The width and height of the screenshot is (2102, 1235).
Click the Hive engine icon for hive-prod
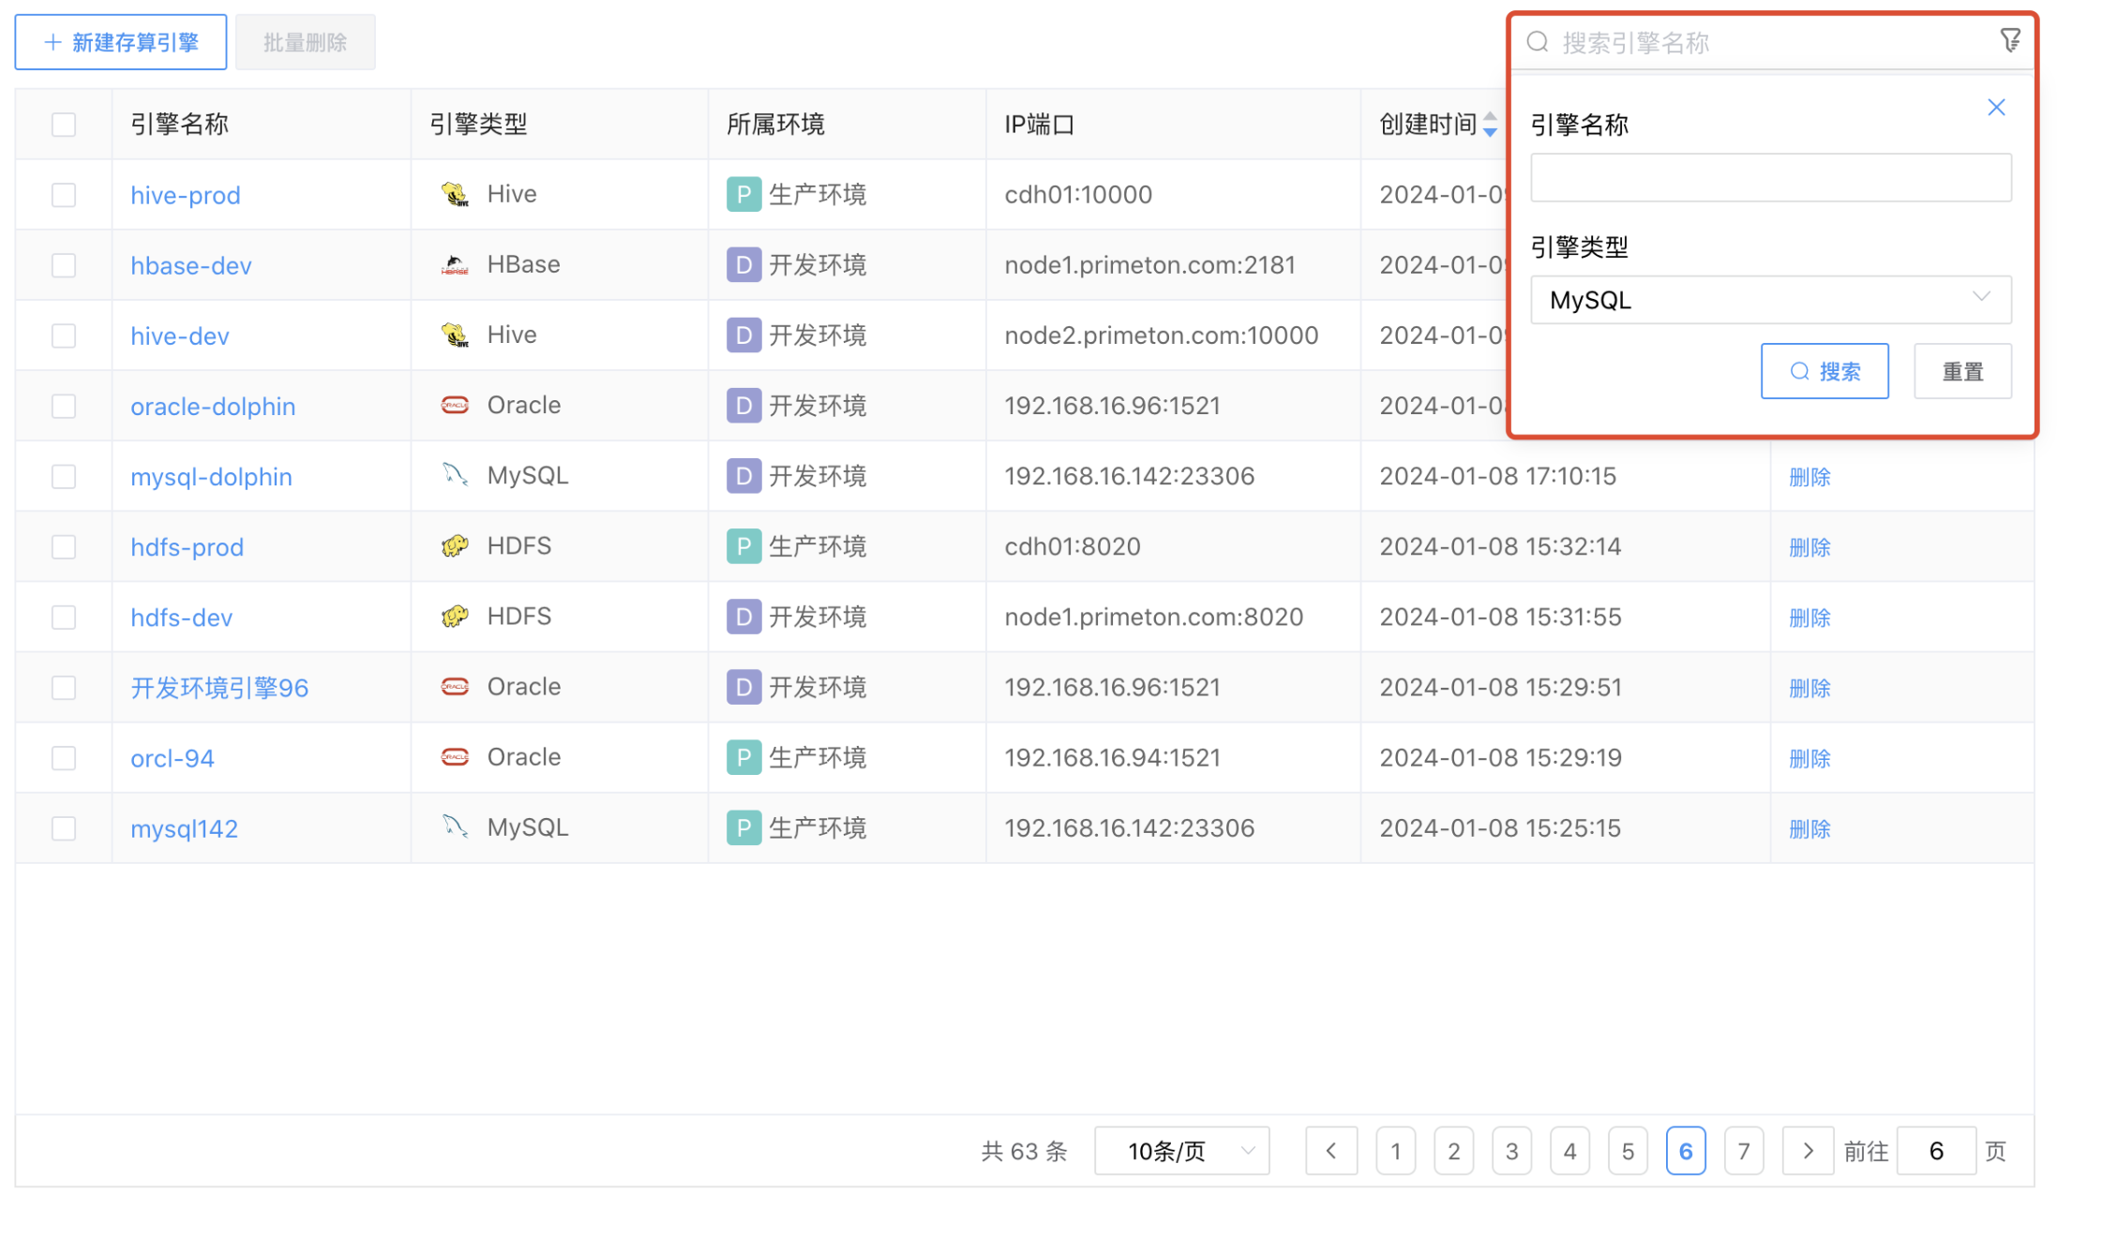456,194
